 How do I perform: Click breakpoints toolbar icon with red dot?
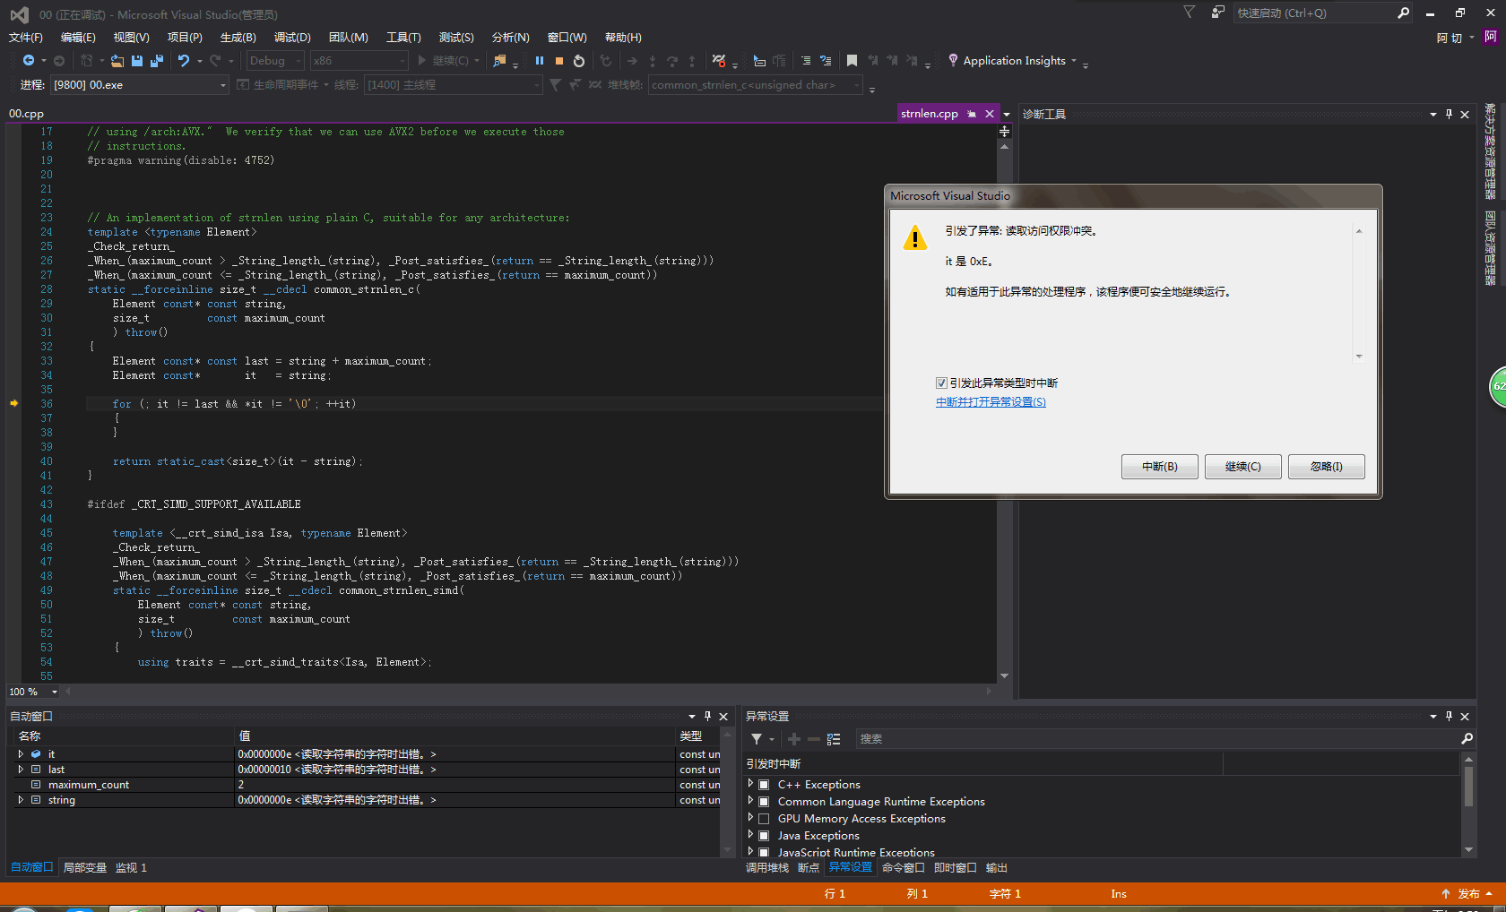tap(719, 61)
